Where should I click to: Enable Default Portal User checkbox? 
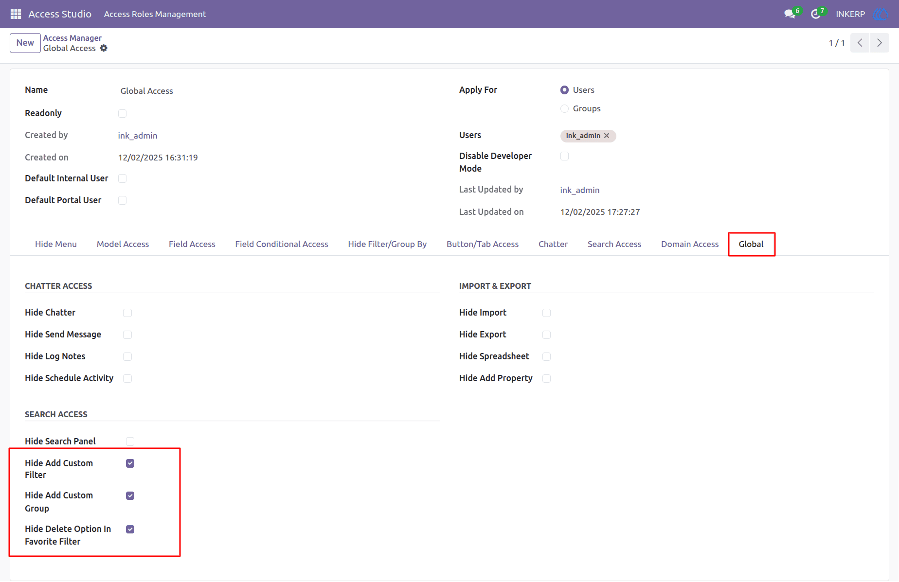point(122,200)
